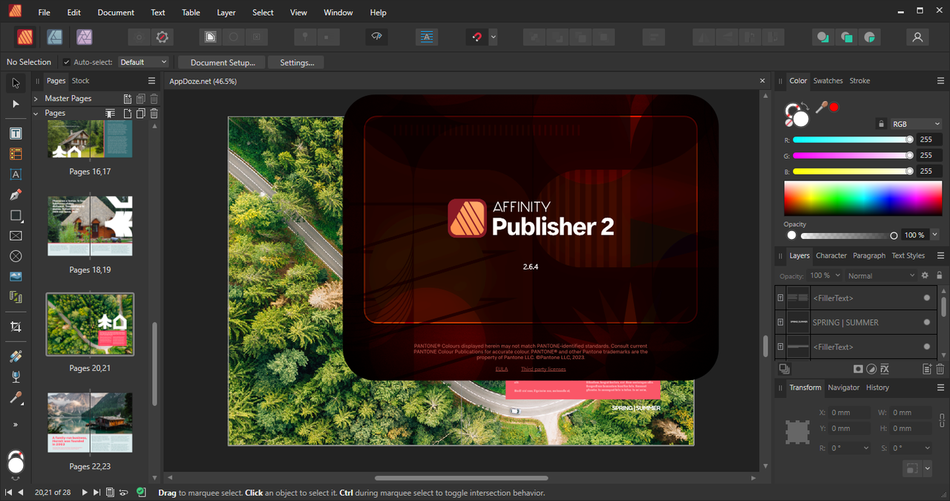
Task: Toggle preflight status icon in status bar
Action: (x=141, y=492)
